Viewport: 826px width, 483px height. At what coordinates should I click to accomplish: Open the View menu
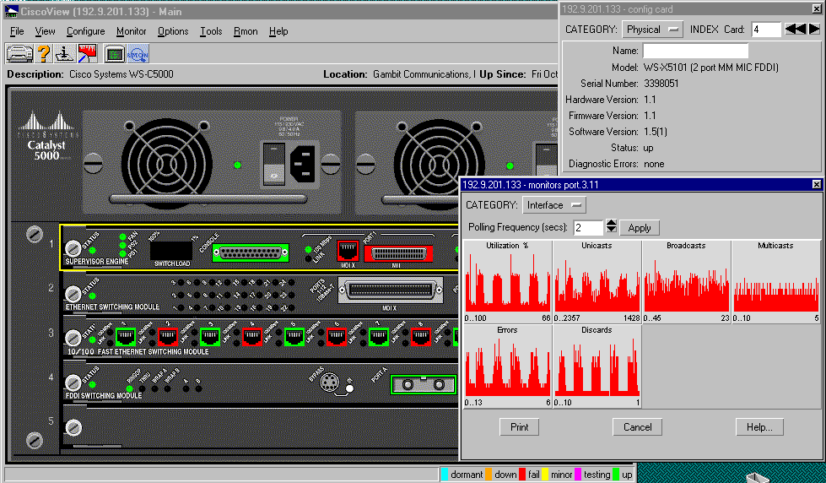(45, 31)
